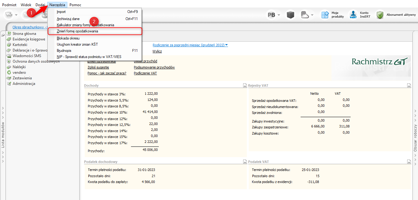The width and height of the screenshot is (418, 200).
Task: Open Moje produkty icon
Action: click(x=325, y=15)
